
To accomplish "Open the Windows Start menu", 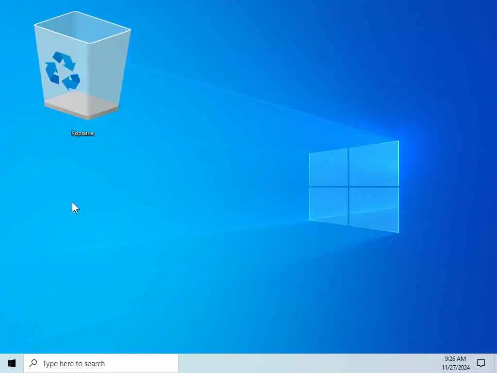I will (12, 363).
